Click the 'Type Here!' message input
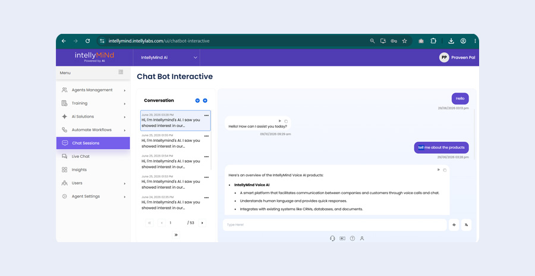The image size is (535, 276). (335, 225)
